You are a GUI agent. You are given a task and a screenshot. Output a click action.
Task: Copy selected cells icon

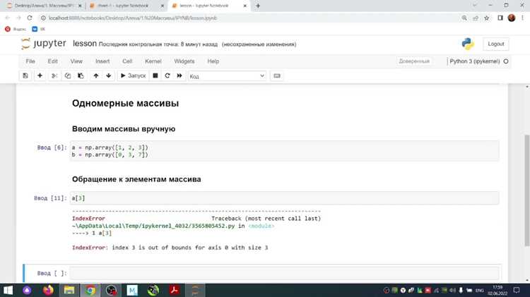coord(68,76)
